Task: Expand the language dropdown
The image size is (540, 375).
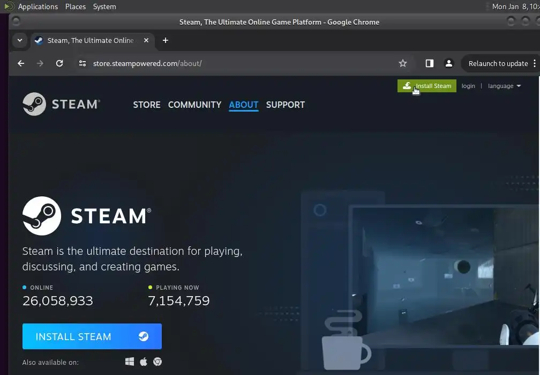Action: click(x=504, y=86)
